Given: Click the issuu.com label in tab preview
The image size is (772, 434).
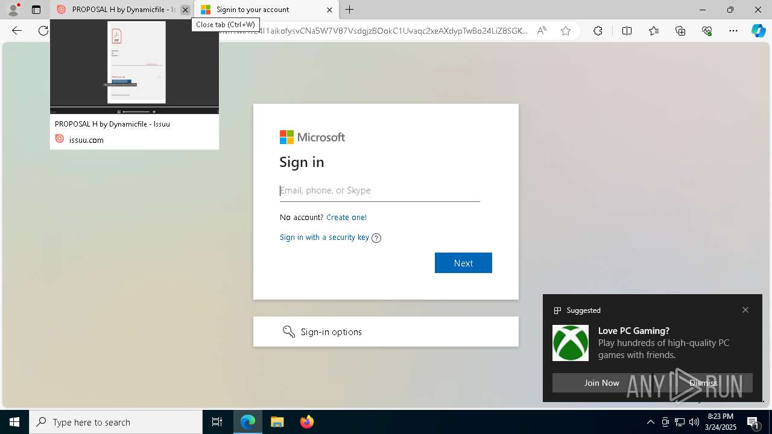Looking at the screenshot, I should coord(86,140).
